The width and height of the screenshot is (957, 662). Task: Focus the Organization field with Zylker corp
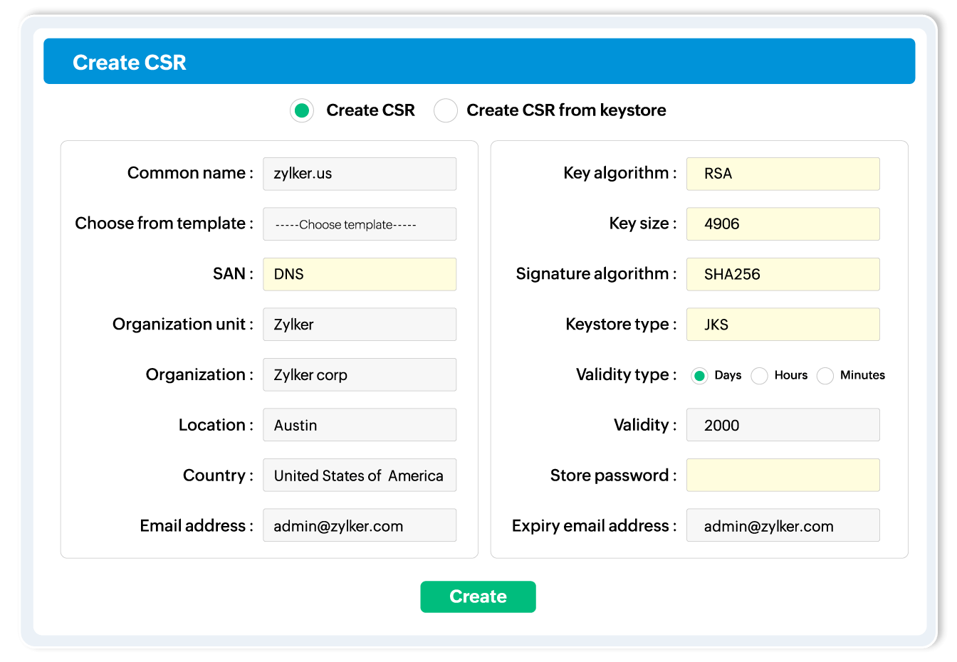(x=360, y=374)
